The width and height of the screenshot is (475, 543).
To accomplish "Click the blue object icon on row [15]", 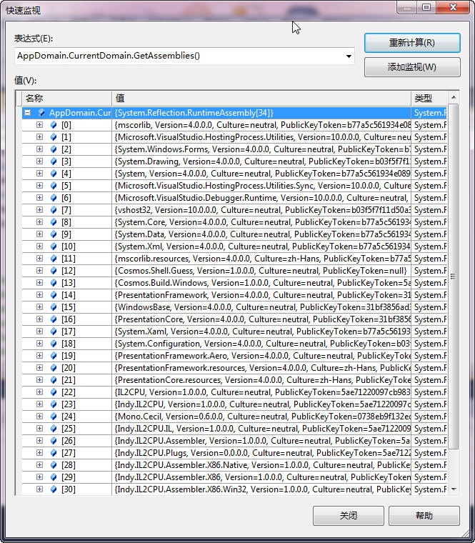I will (54, 307).
